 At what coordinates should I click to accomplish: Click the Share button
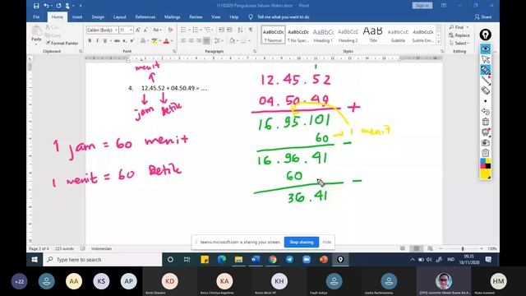tap(483, 16)
